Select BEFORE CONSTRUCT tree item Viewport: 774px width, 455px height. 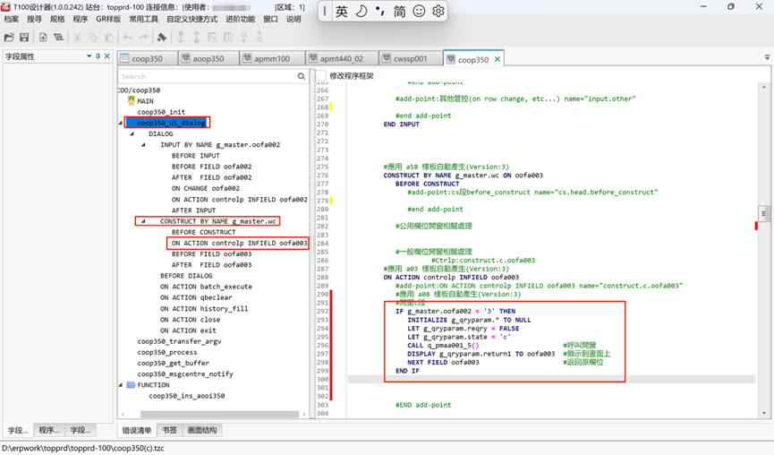(x=204, y=232)
